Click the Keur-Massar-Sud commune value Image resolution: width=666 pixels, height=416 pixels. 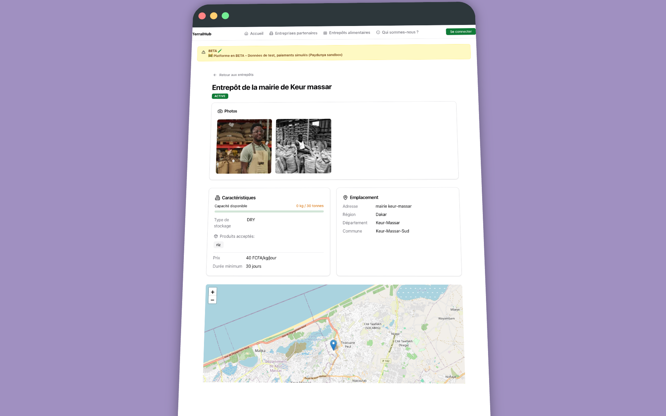[392, 231]
